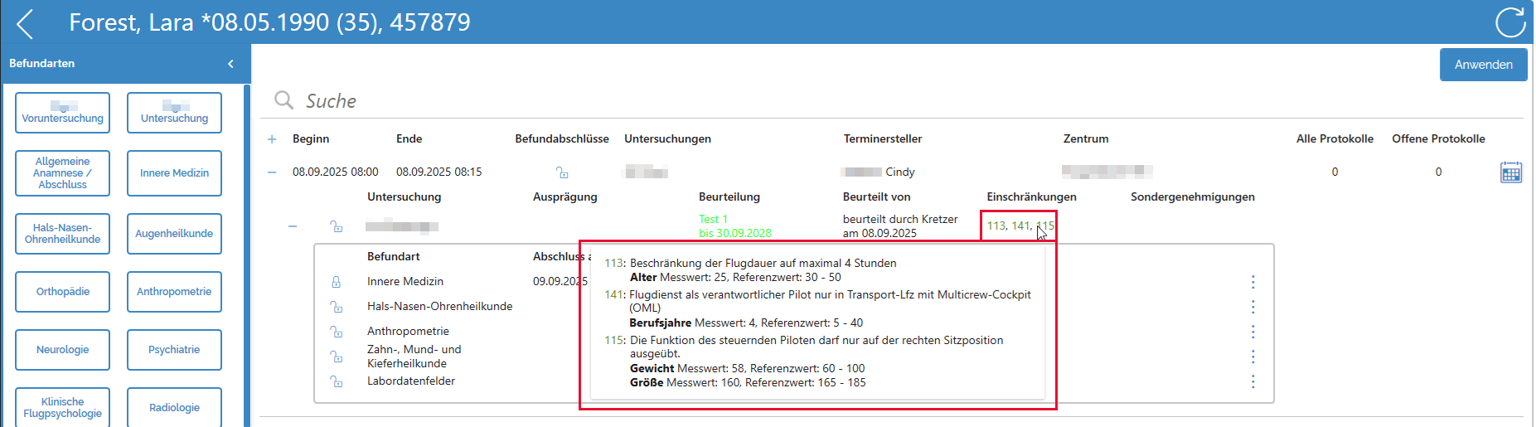Expand all rows with header plus
Viewport: 1536px width, 427px height.
click(x=272, y=139)
